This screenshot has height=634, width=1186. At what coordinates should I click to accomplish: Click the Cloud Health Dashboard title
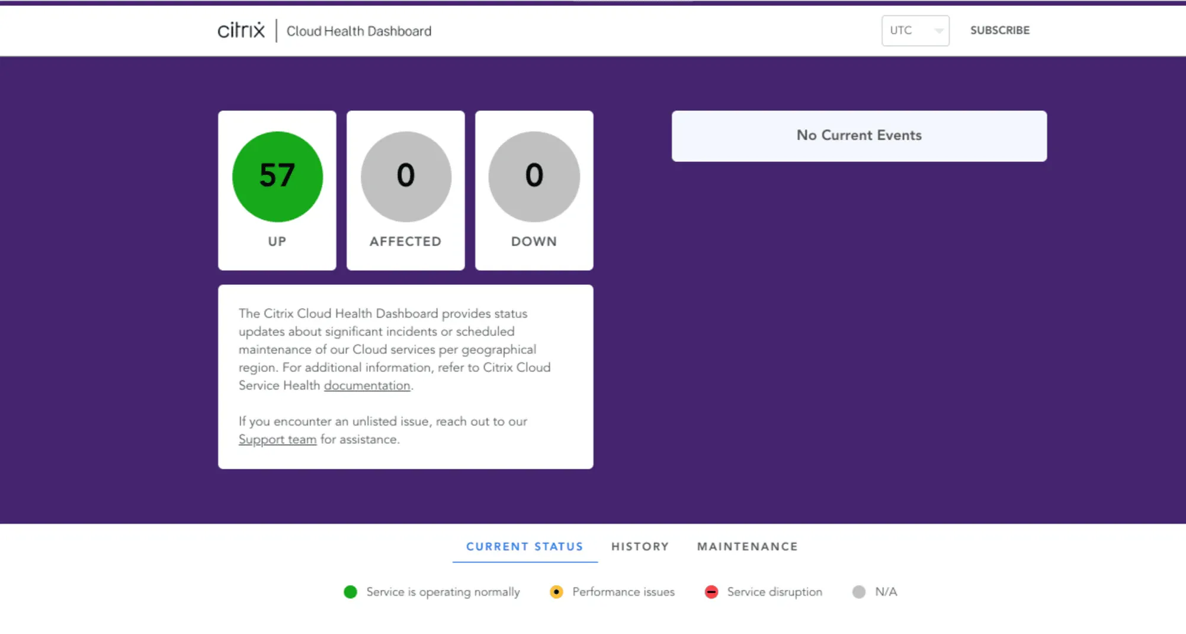tap(359, 31)
